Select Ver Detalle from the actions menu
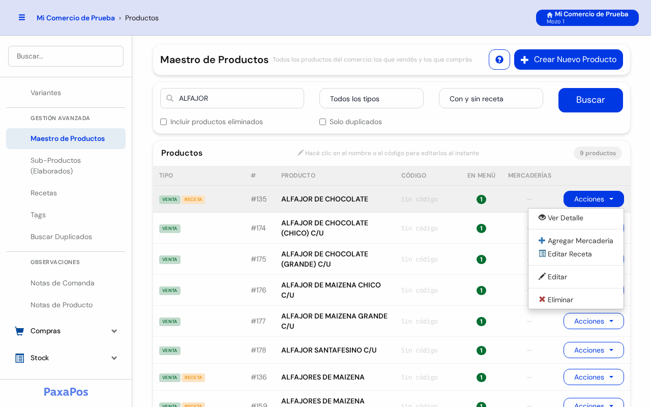This screenshot has width=651, height=407. coord(576,218)
